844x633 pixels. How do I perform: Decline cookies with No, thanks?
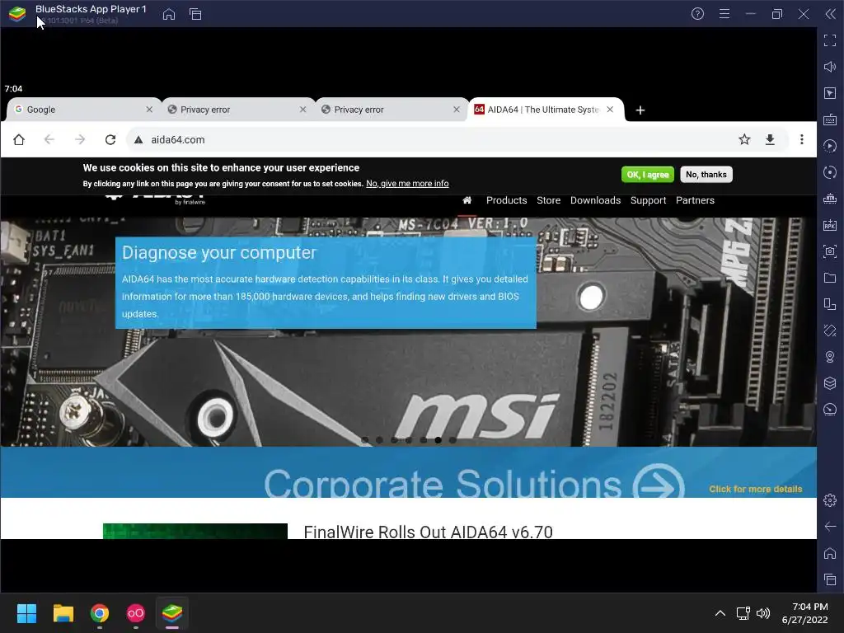[706, 175]
